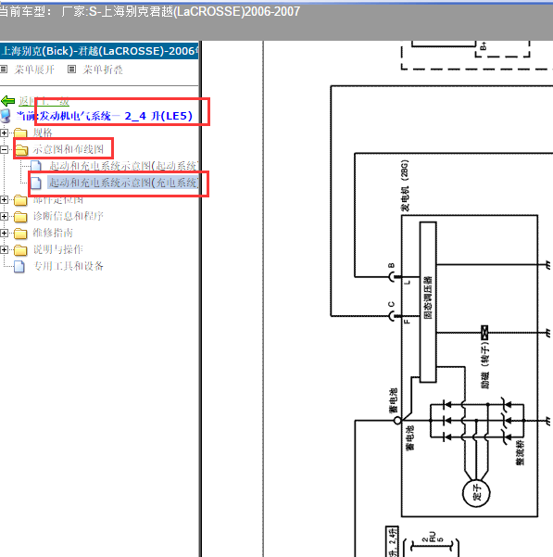Click the document icon of 起动系统 schematic

[36, 166]
